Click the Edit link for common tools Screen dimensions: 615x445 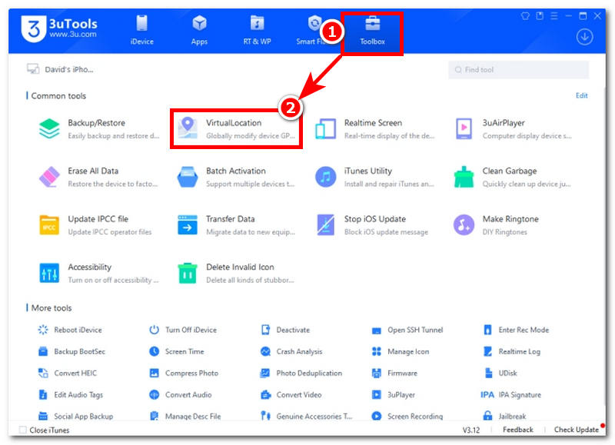coord(581,96)
